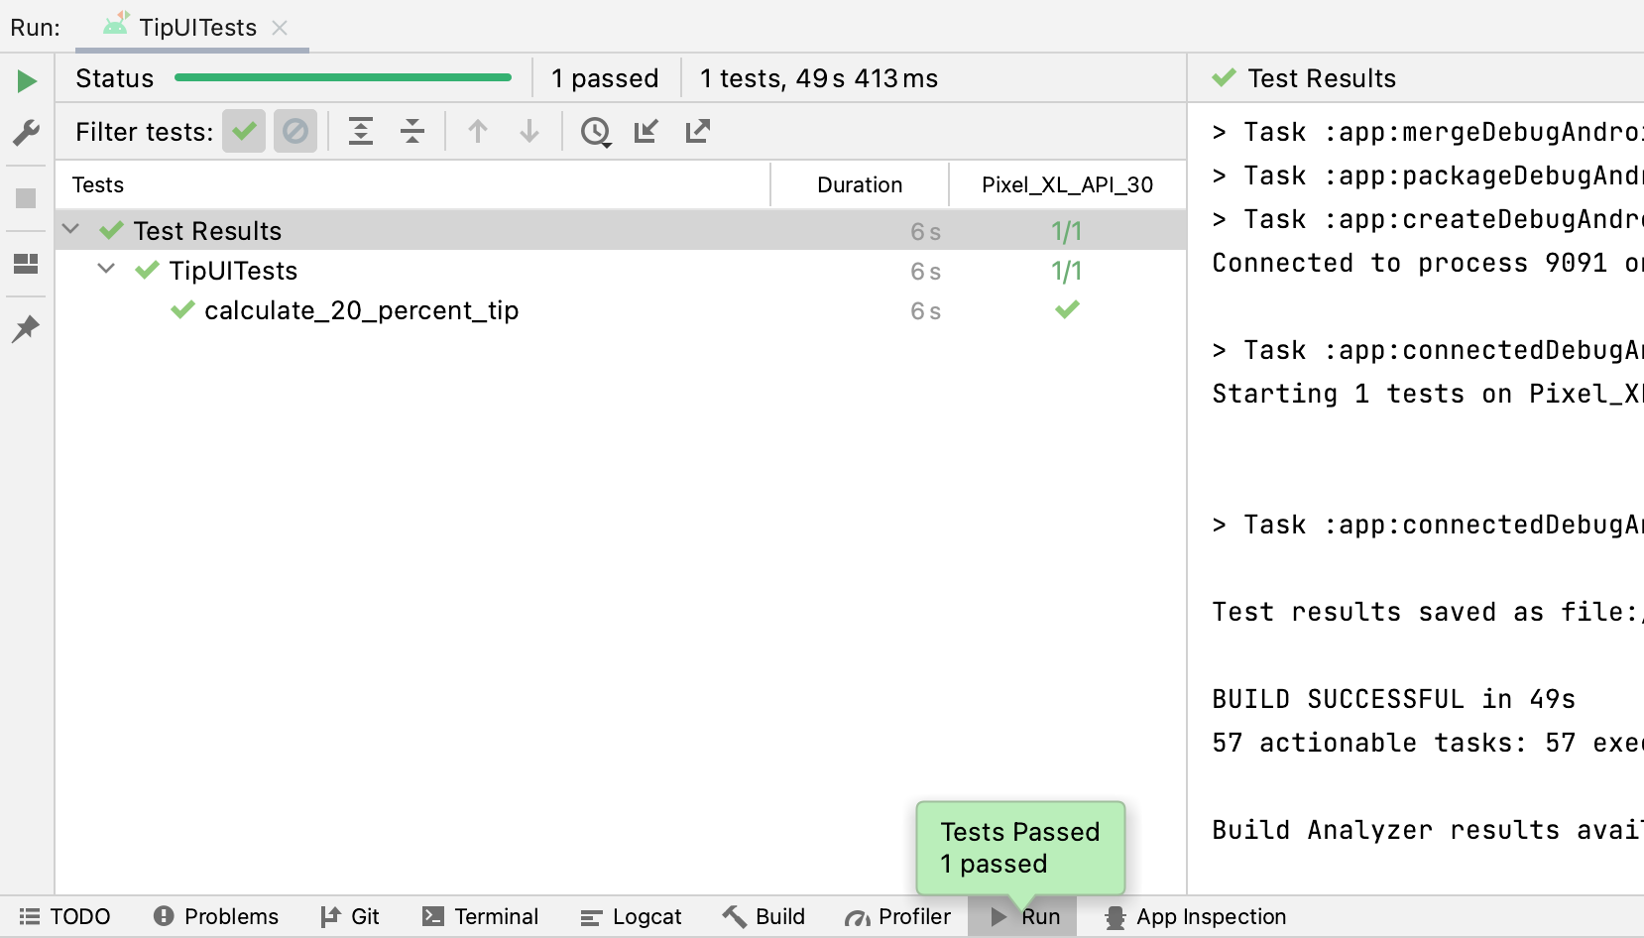
Task: Collapse all test nodes
Action: tap(412, 131)
